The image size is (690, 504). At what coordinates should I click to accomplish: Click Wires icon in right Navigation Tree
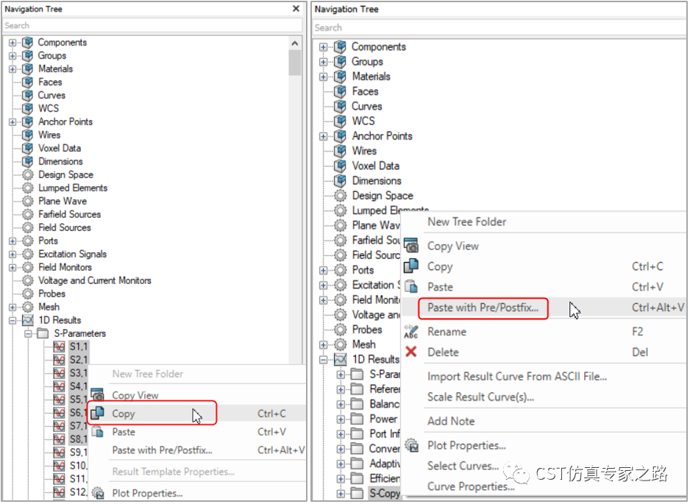pos(340,151)
